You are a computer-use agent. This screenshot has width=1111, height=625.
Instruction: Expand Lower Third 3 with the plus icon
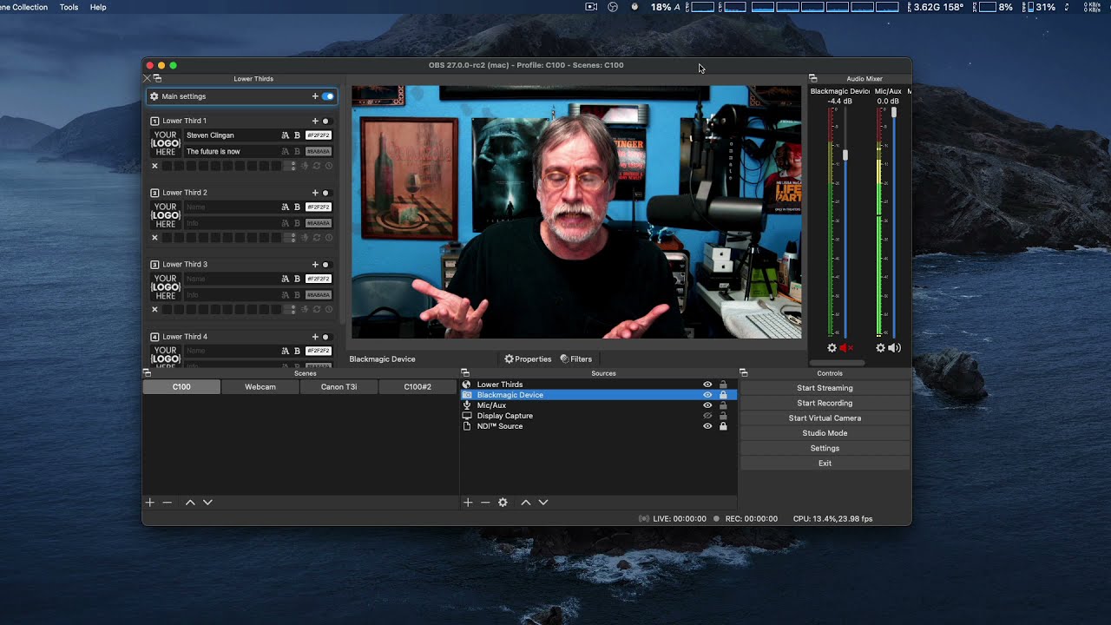(x=315, y=265)
